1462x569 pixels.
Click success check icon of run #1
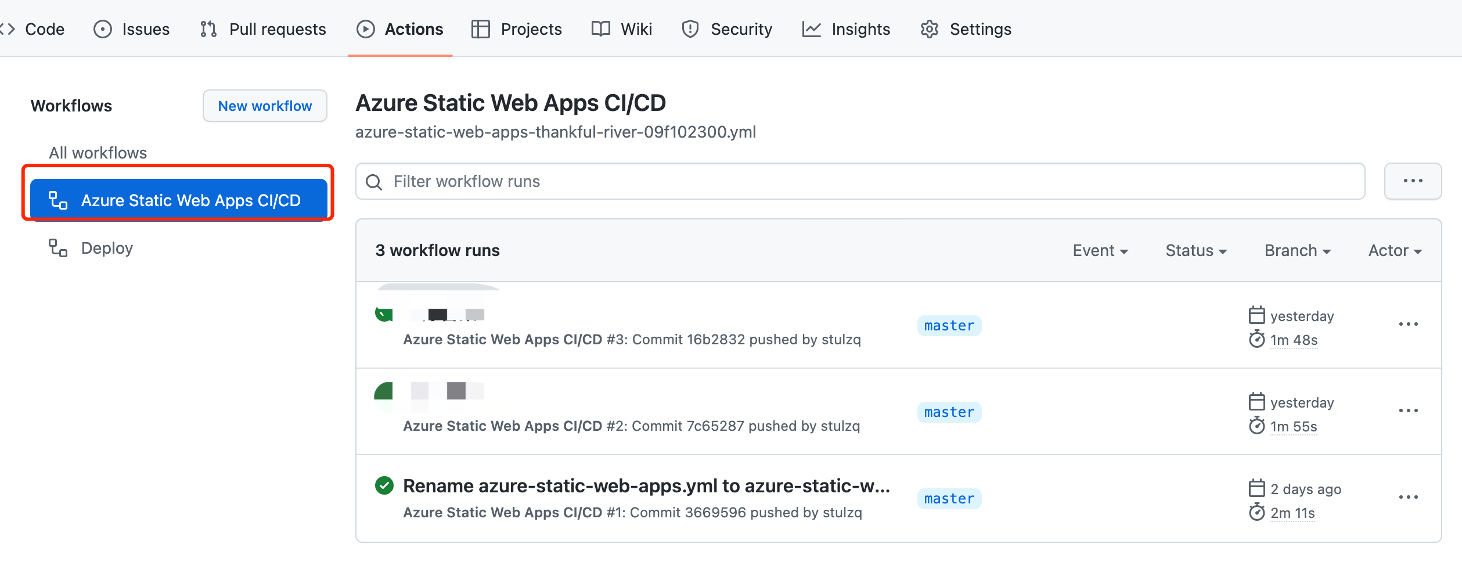pyautogui.click(x=384, y=485)
